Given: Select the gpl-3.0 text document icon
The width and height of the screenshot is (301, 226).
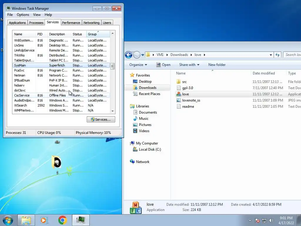Looking at the screenshot, I should tap(179, 88).
